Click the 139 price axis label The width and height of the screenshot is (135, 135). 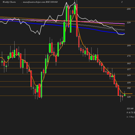click(129, 83)
